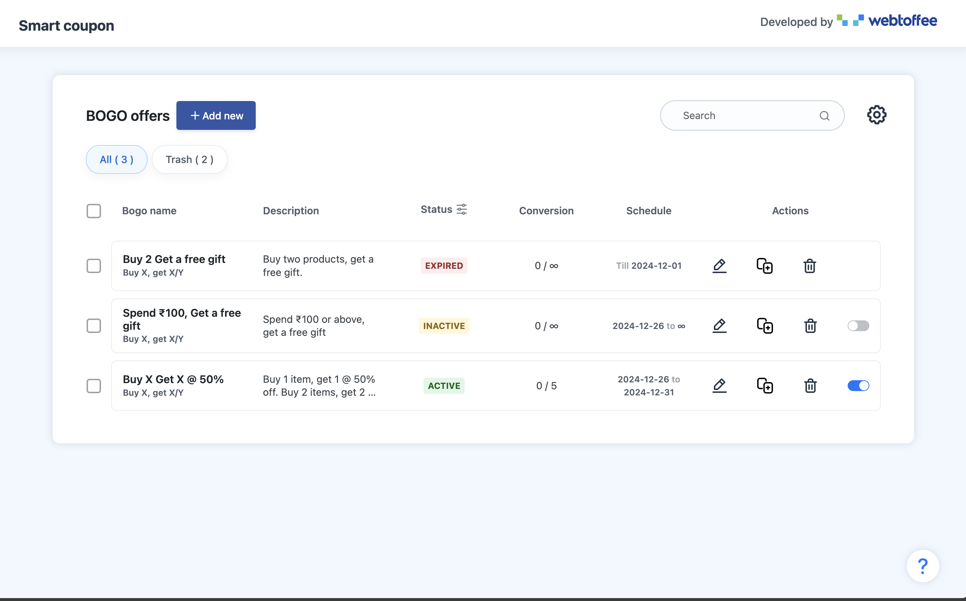Click the Till 2024-12-01 schedule cell
Screen dimensions: 966x601
[649, 266]
